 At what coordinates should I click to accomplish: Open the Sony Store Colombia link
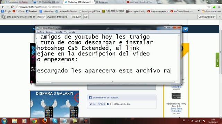[x=176, y=110]
